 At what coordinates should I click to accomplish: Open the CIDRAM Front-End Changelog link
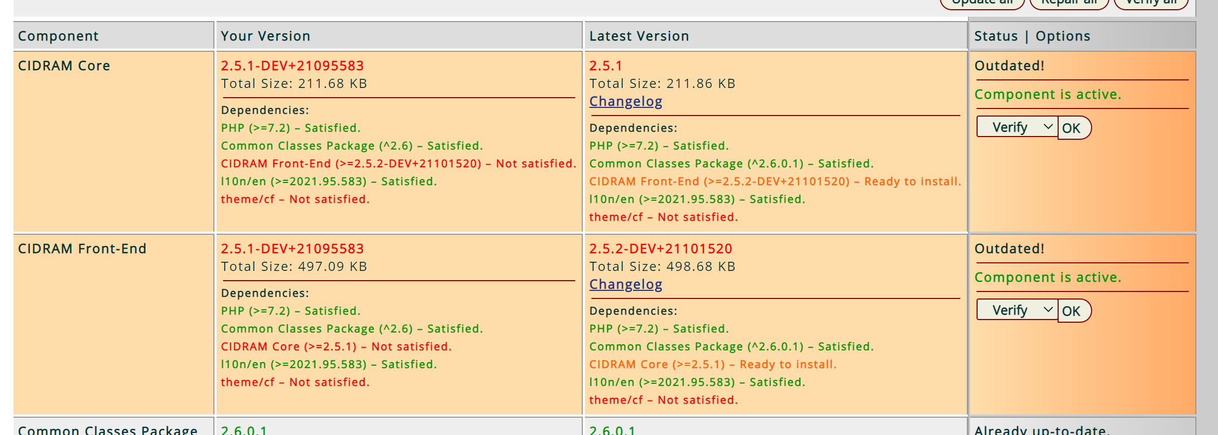625,284
